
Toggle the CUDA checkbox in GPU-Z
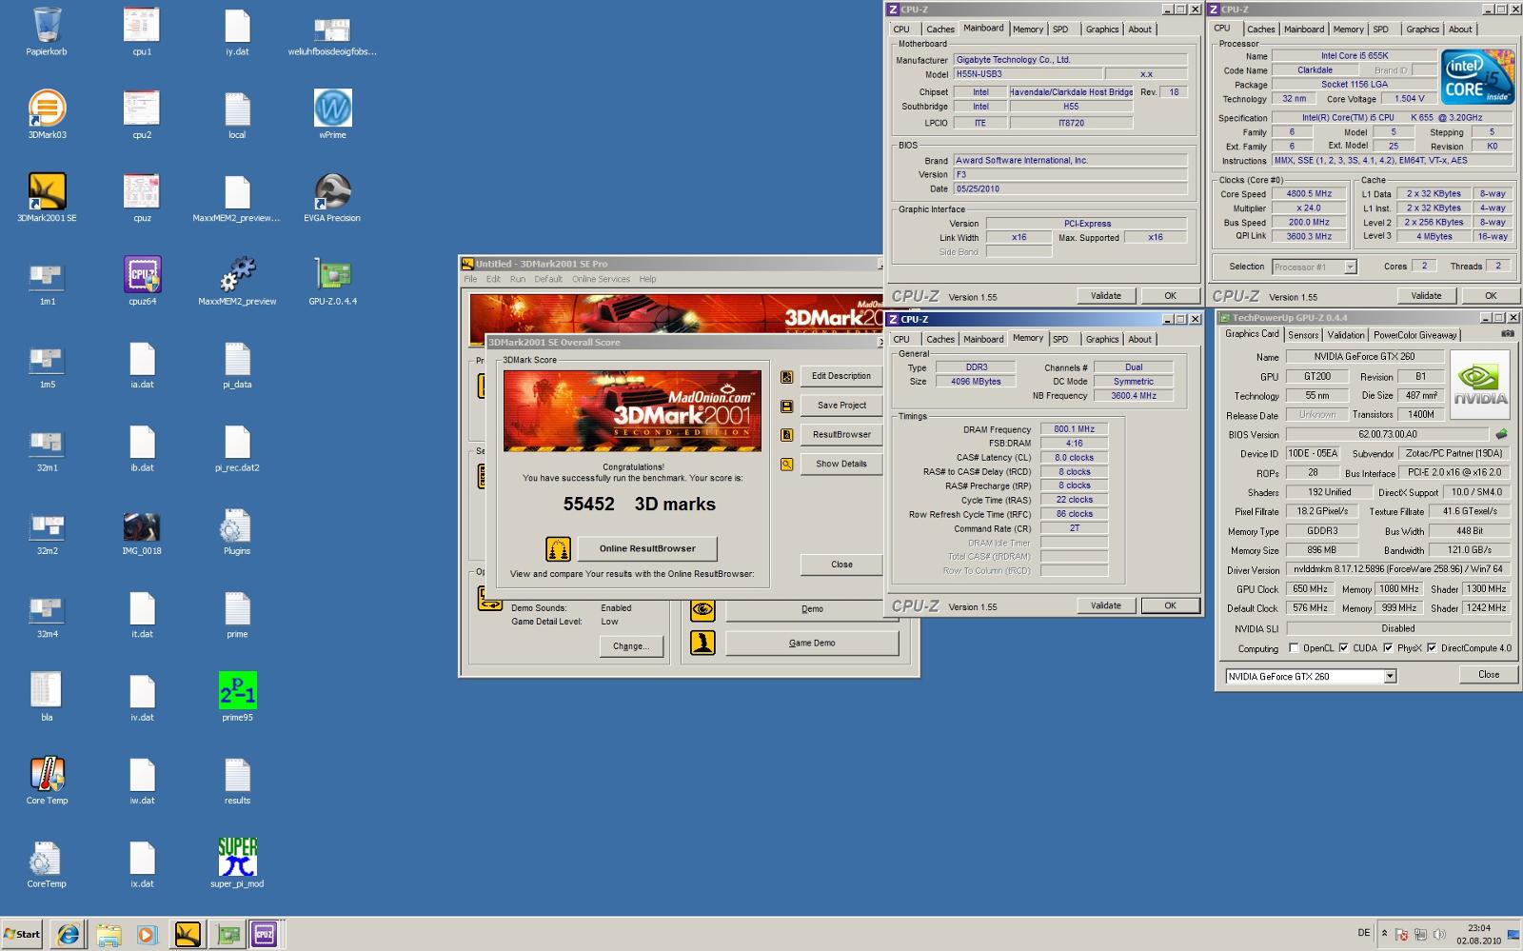1343,648
